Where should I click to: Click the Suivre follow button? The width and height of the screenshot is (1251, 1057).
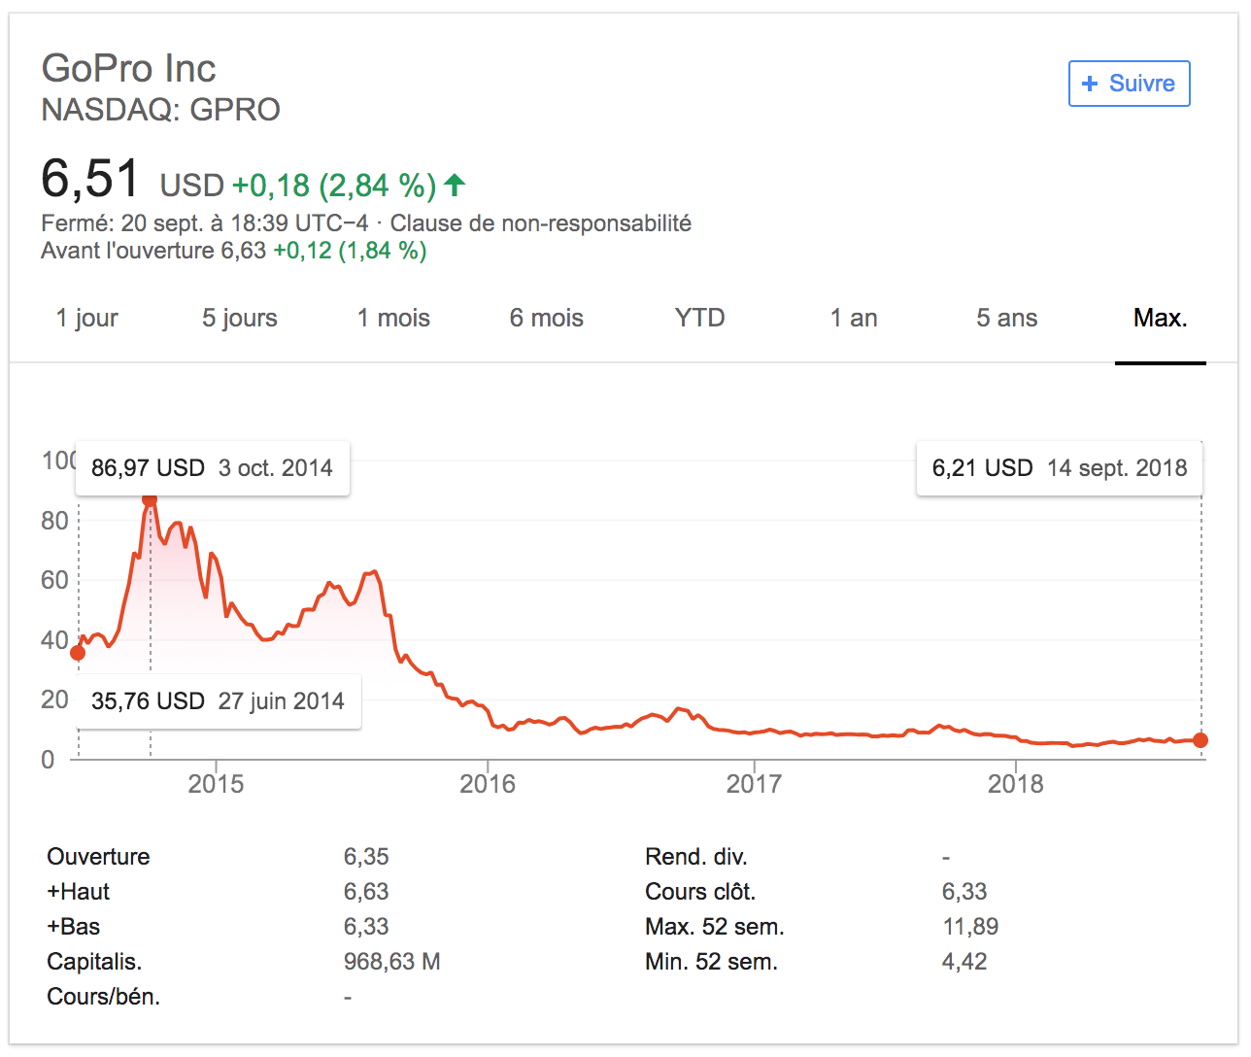(x=1129, y=84)
